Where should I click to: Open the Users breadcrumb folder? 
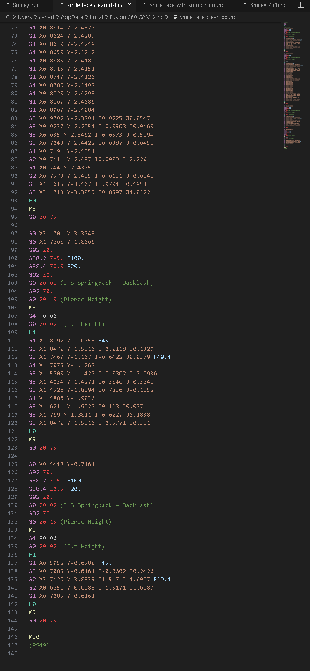click(25, 17)
